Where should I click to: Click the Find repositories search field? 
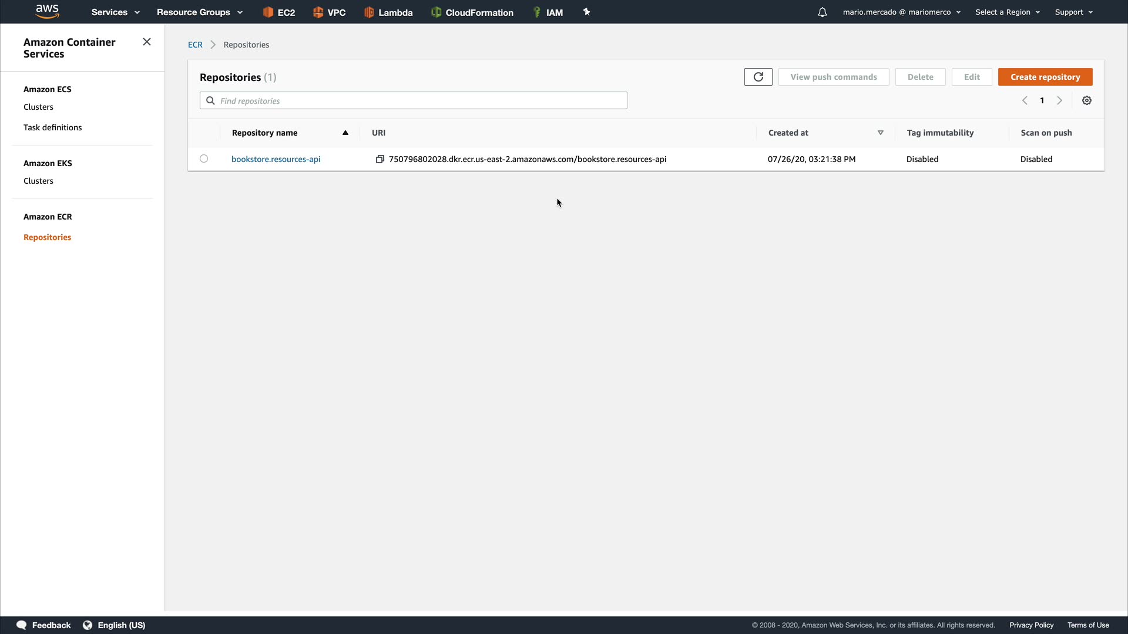pyautogui.click(x=413, y=100)
